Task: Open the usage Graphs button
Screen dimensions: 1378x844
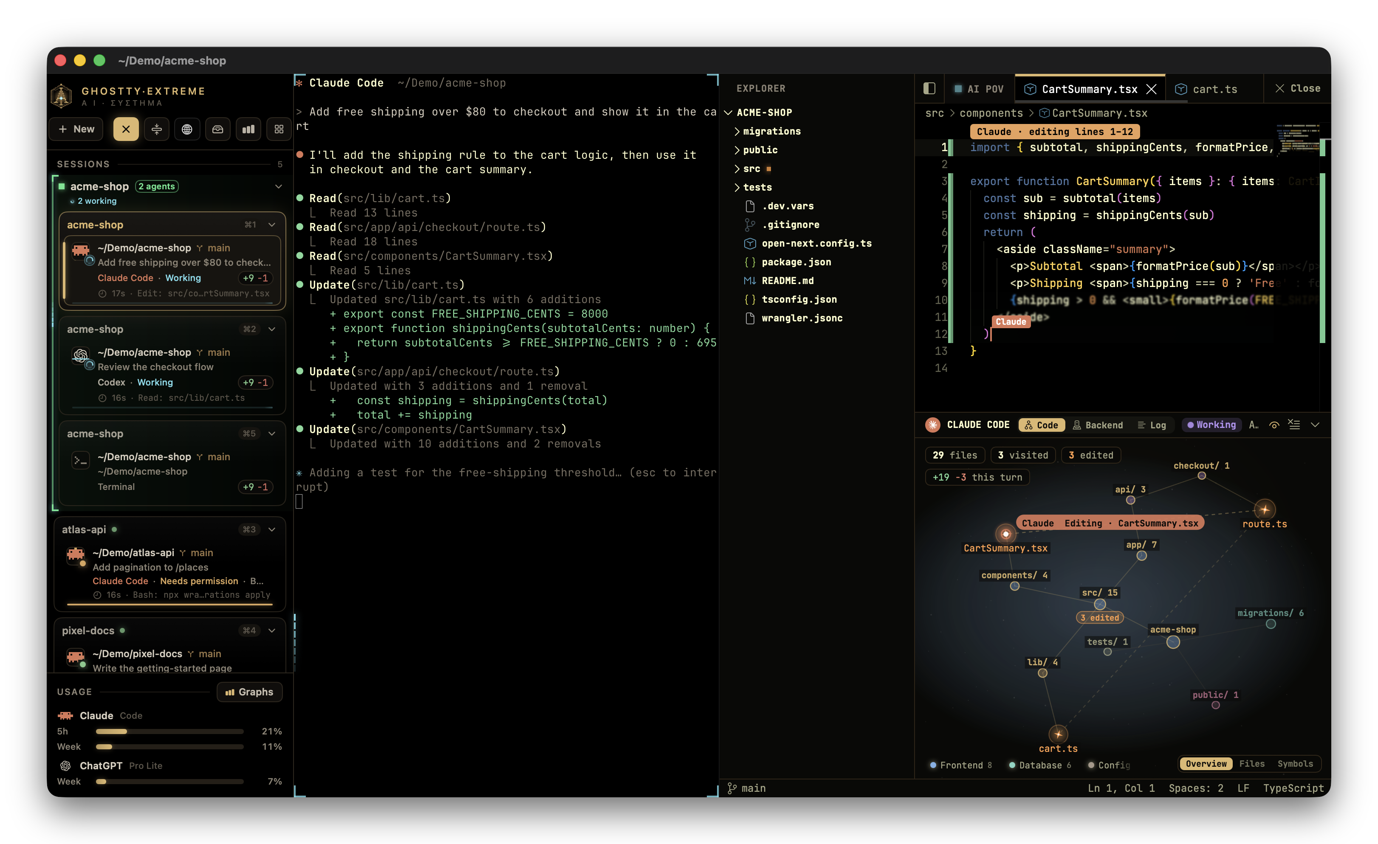Action: point(249,692)
